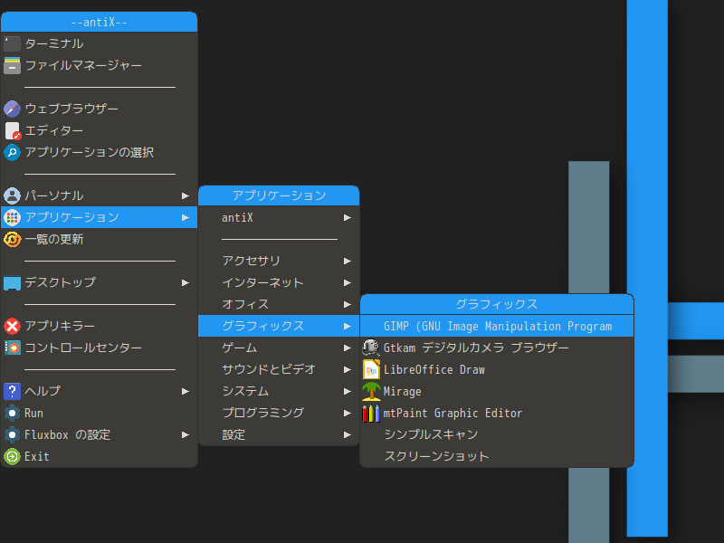Click the アプリケーション submenu title header
Viewport: 724px width, 543px height.
(x=279, y=195)
